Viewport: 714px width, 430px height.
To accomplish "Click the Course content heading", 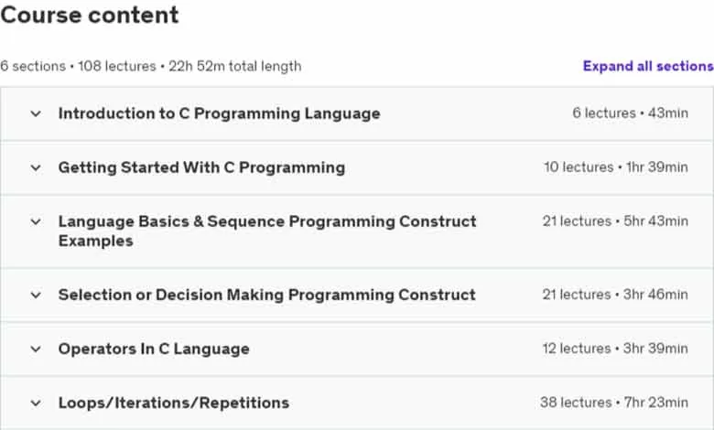I will [90, 15].
